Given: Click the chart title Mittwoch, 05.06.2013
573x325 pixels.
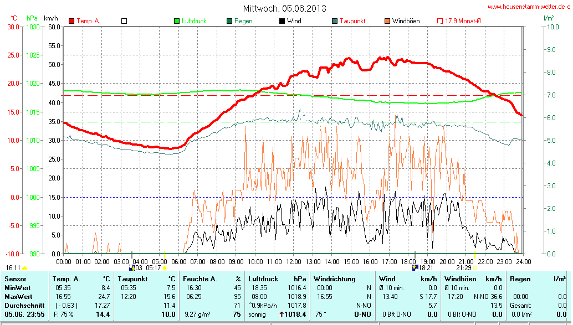Looking at the screenshot, I should 284,8.
